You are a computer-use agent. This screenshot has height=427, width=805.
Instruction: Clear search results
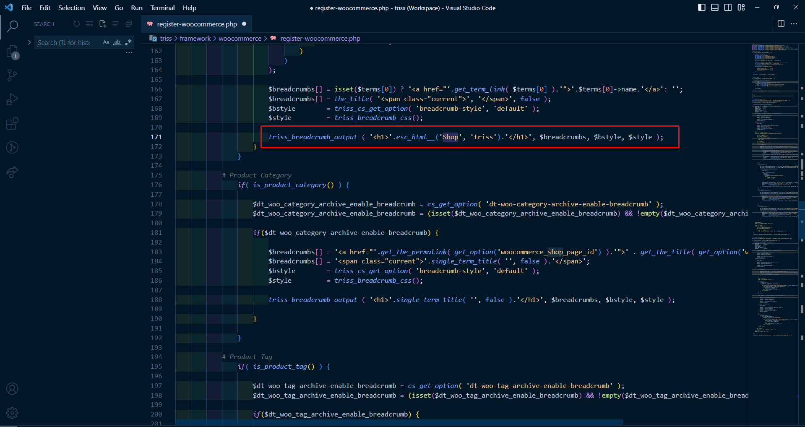tap(89, 24)
